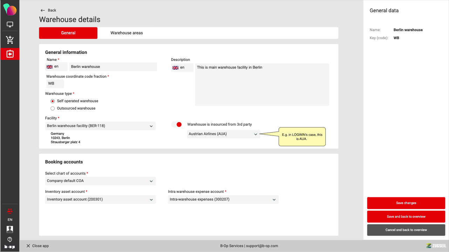
Task: Click the warehouse Name input field
Action: (x=113, y=67)
